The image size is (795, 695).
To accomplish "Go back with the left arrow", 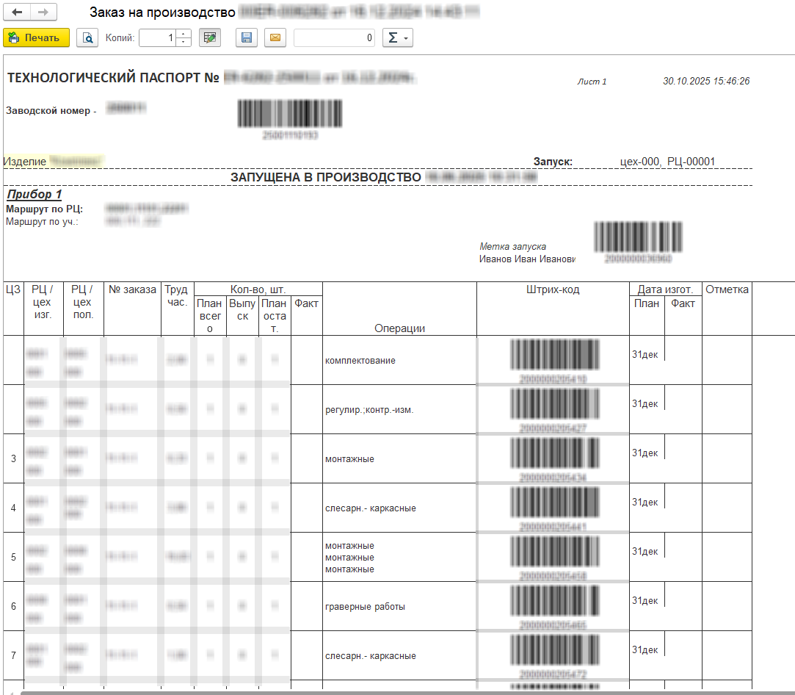I will (18, 12).
